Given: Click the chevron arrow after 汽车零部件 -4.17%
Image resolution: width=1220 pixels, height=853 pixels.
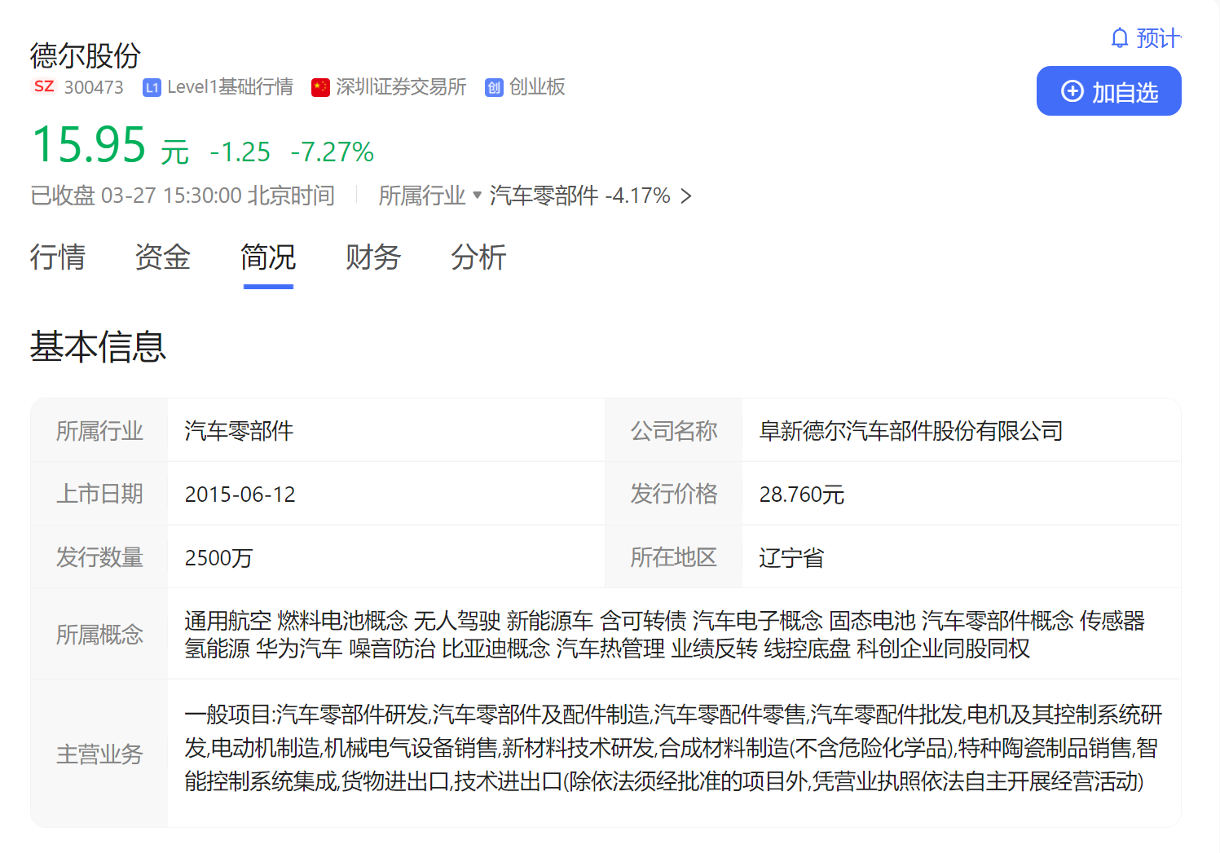Looking at the screenshot, I should 686,196.
